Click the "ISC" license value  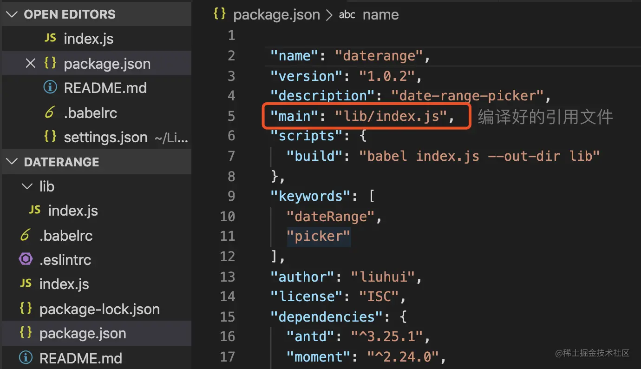point(379,297)
